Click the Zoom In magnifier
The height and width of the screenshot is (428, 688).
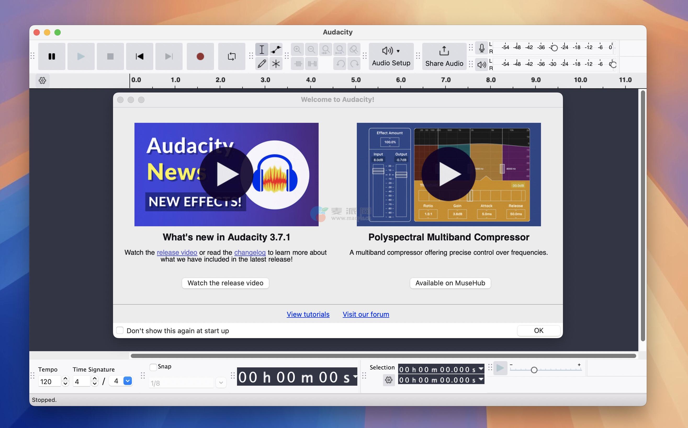(297, 50)
